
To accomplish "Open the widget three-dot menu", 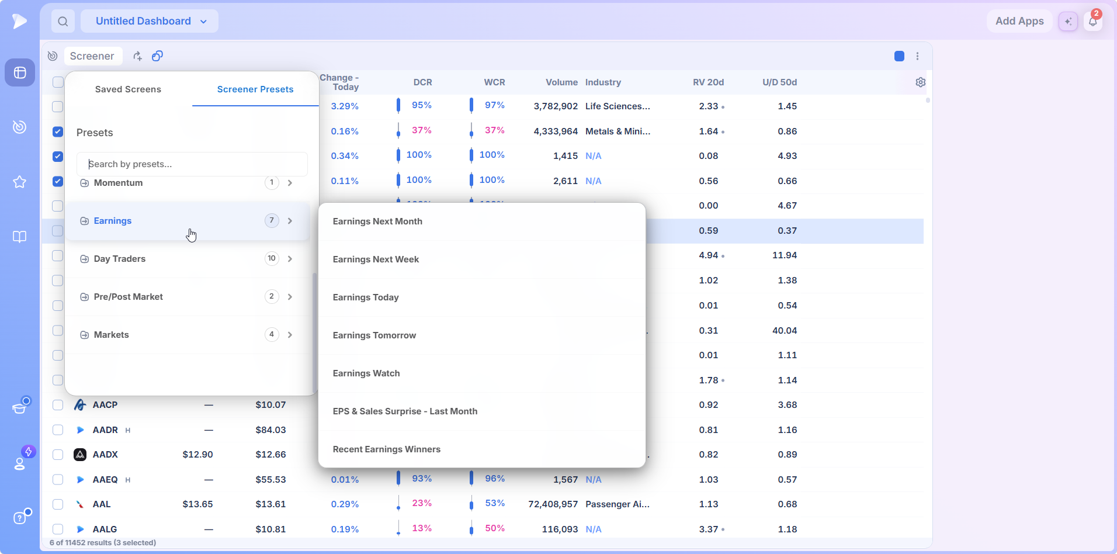I will [x=917, y=56].
